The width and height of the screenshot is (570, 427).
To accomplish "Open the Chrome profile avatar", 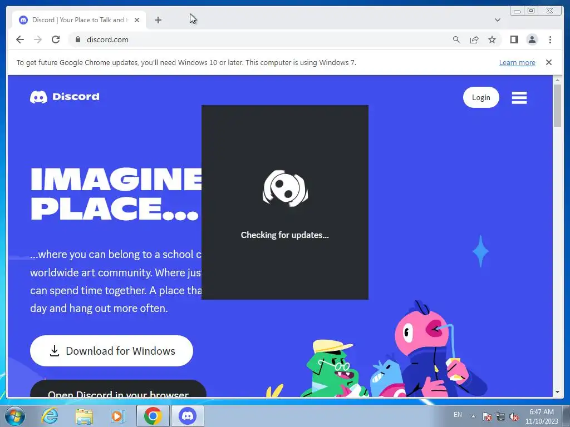I will click(x=532, y=39).
